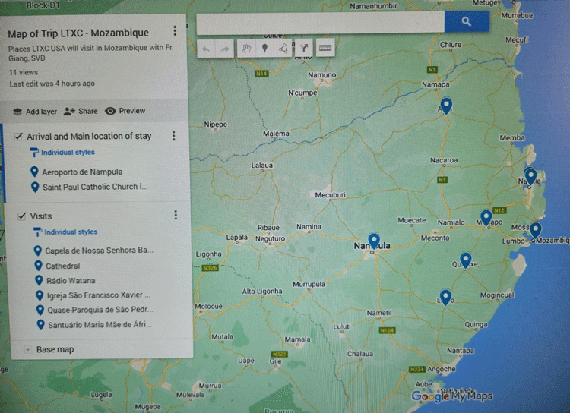Open the map Preview

(x=125, y=111)
